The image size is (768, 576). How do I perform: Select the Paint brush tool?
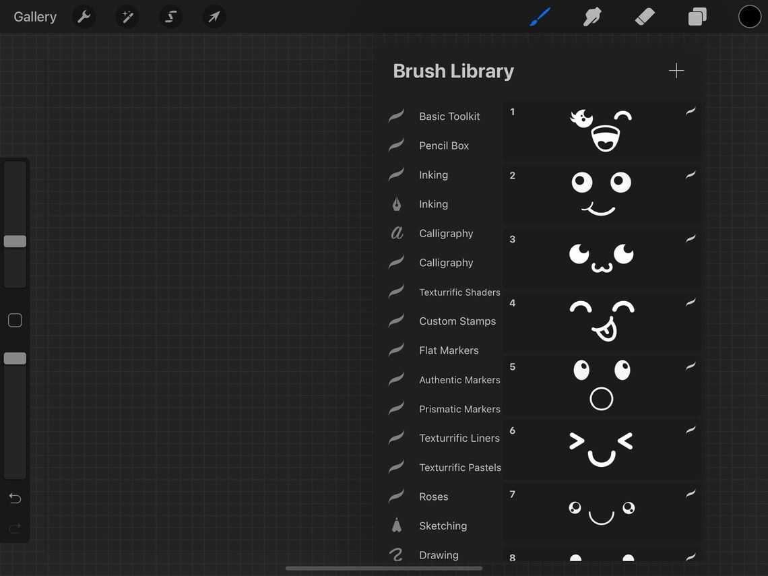tap(539, 16)
